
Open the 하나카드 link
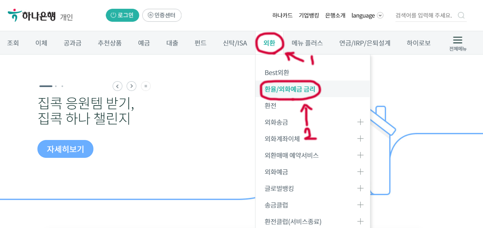point(283,15)
